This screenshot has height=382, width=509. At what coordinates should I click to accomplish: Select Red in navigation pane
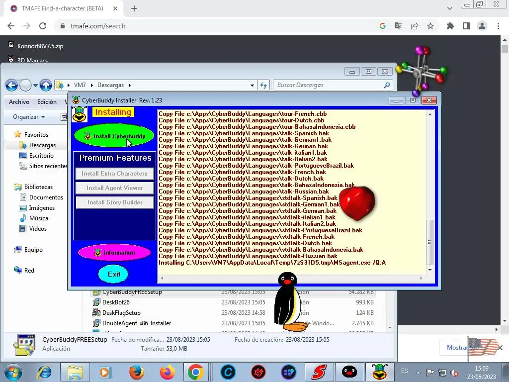pos(29,270)
